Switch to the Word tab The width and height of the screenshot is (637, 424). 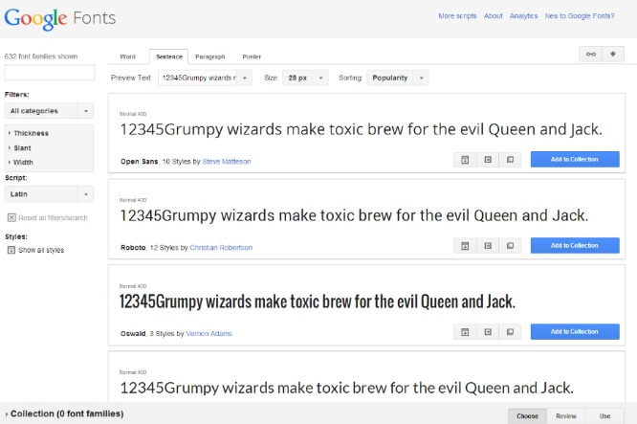tap(127, 56)
